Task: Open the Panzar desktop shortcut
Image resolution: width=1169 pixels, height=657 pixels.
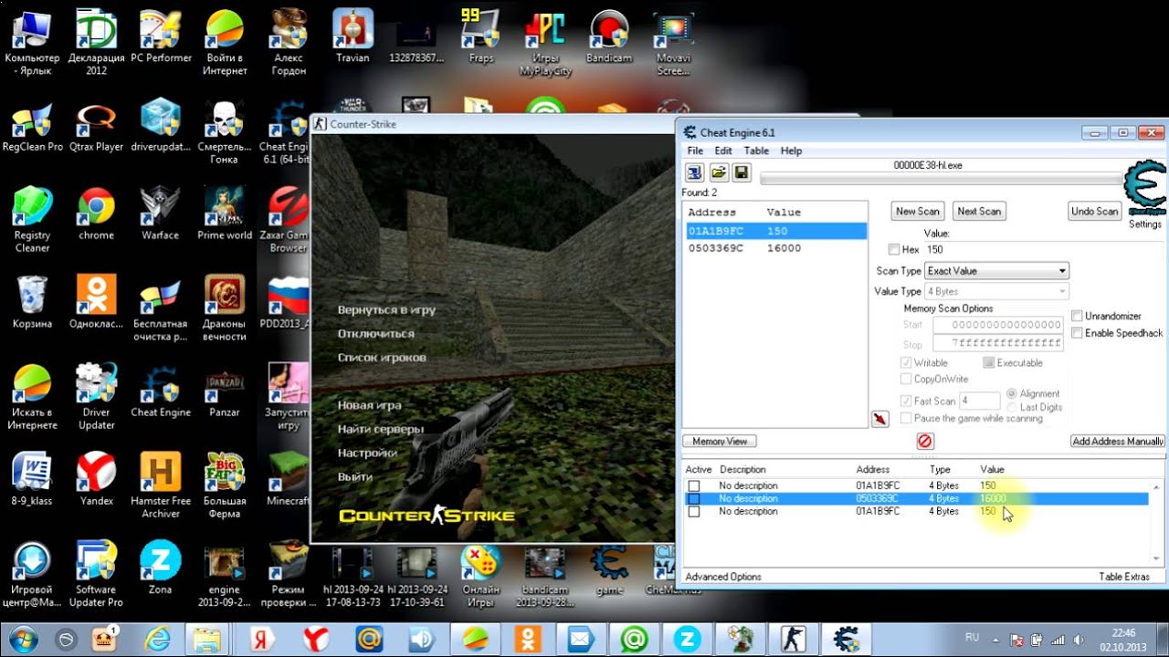Action: coord(224,391)
